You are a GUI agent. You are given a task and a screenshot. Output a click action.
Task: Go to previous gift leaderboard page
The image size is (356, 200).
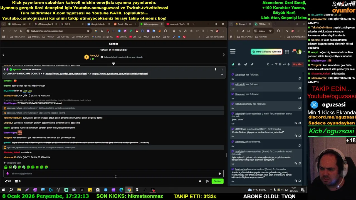(x=3, y=55)
